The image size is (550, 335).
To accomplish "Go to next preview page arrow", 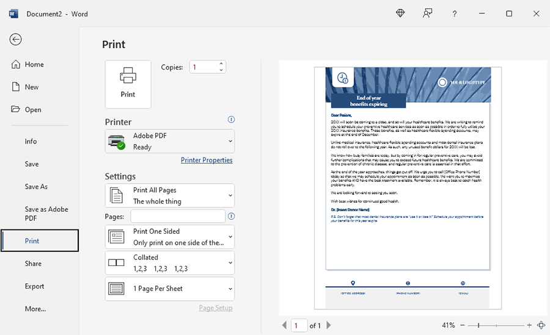I will tap(329, 325).
